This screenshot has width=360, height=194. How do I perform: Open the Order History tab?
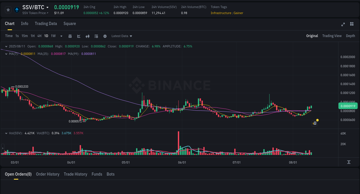tap(48, 174)
